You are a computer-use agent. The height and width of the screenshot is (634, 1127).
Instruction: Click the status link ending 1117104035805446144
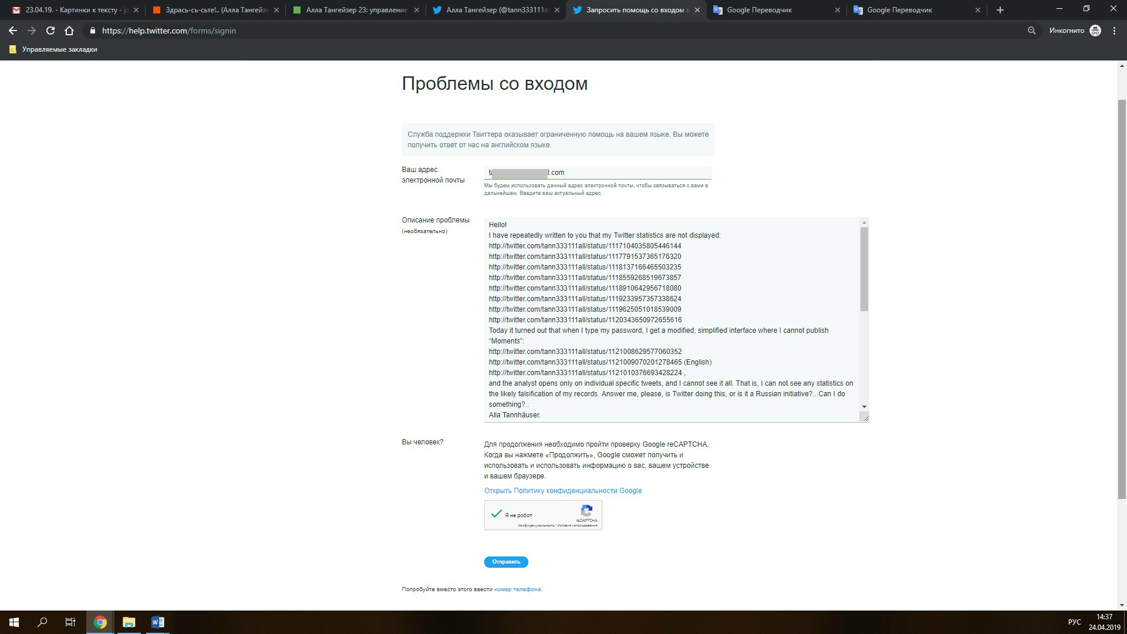tap(585, 246)
